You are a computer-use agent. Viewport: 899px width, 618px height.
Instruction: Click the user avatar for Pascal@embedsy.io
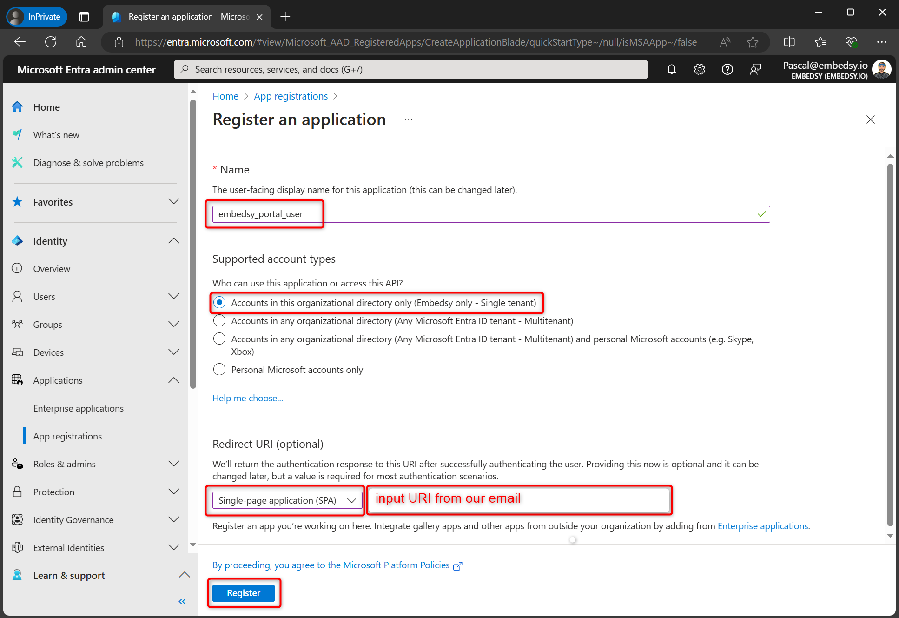point(882,69)
